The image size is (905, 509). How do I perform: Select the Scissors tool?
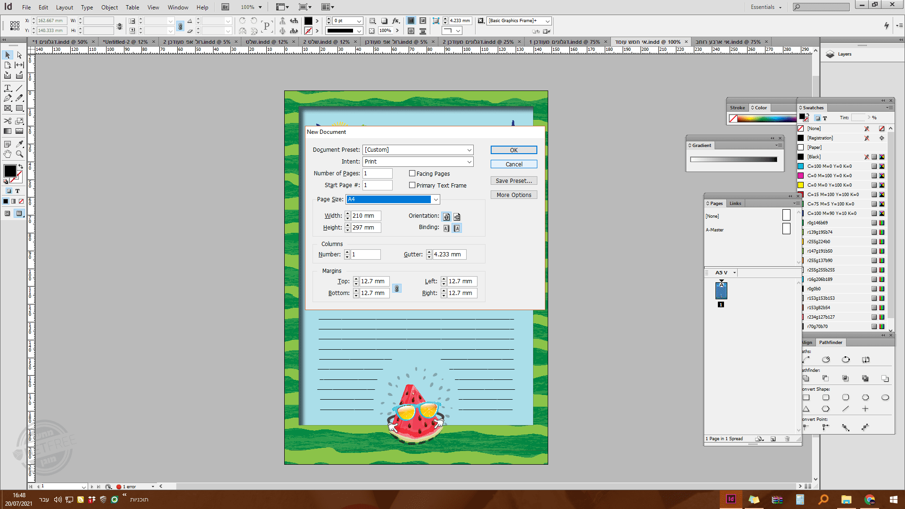8,121
